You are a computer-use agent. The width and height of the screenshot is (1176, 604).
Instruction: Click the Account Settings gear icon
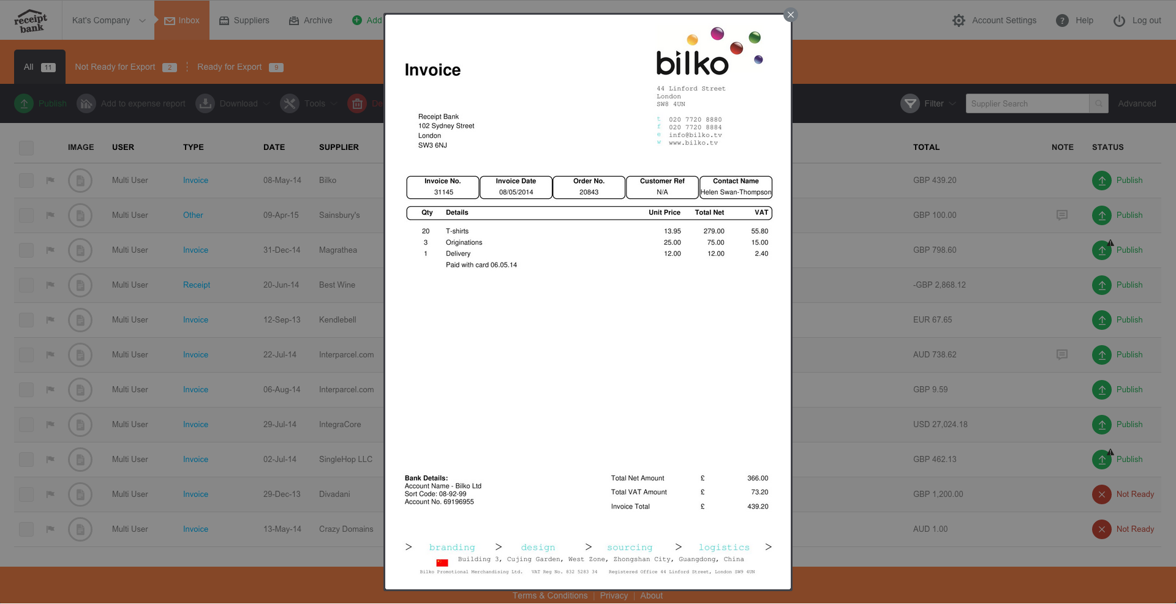[x=959, y=21]
